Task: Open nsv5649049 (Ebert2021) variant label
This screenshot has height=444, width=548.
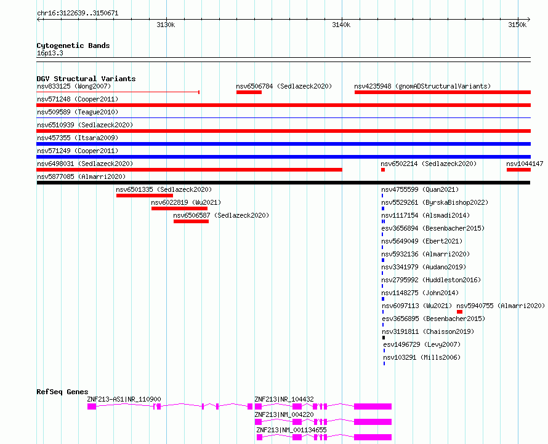Action: pyautogui.click(x=422, y=241)
